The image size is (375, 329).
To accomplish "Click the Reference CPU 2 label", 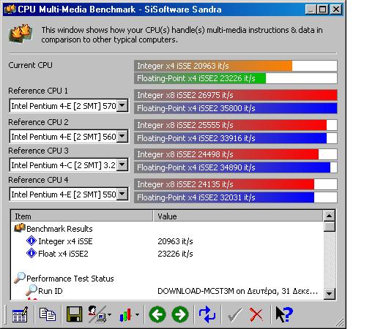I will [38, 122].
